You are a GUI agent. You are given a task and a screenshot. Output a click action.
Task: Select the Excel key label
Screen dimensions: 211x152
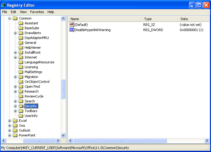(23, 121)
